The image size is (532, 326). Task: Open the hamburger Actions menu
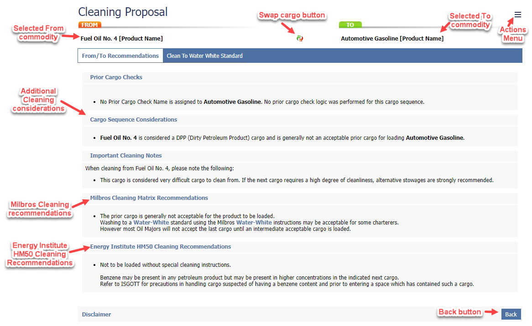(x=517, y=15)
